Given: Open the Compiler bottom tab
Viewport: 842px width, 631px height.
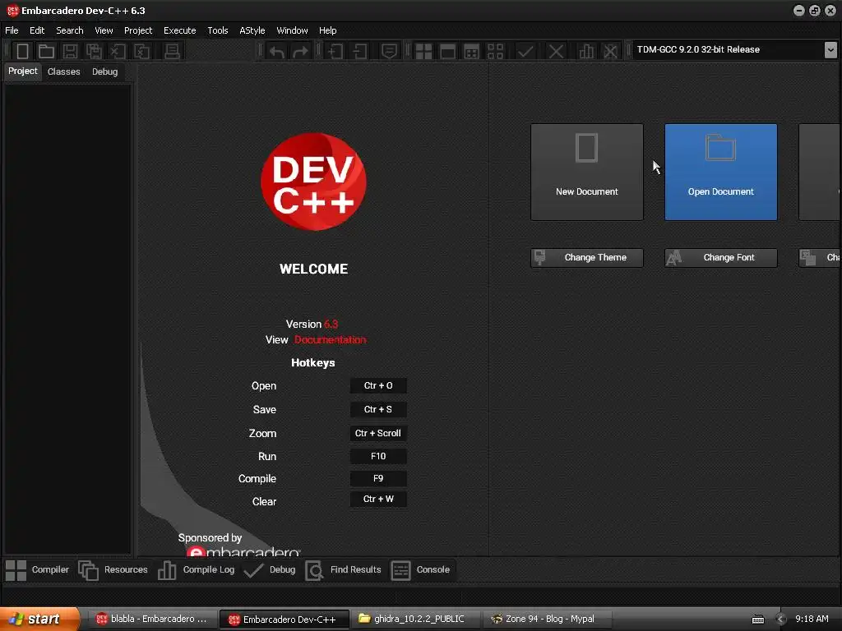Looking at the screenshot, I should click(38, 570).
